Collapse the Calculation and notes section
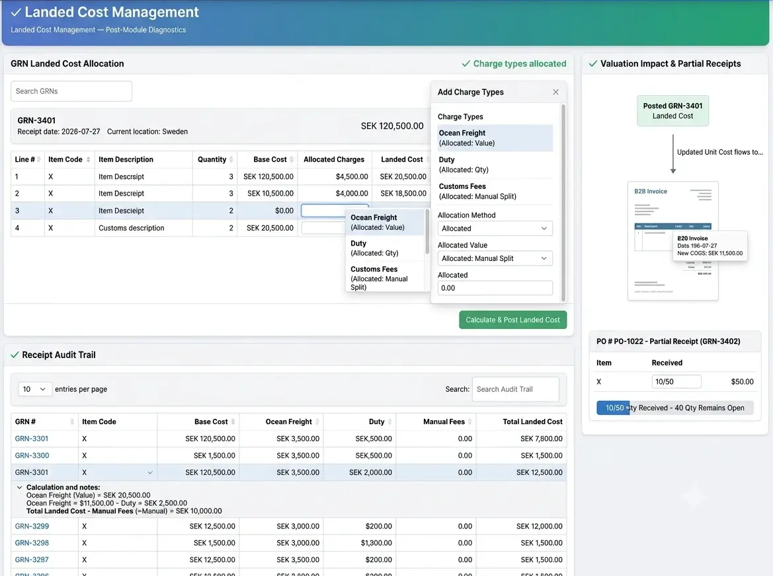The width and height of the screenshot is (773, 576). [x=20, y=487]
